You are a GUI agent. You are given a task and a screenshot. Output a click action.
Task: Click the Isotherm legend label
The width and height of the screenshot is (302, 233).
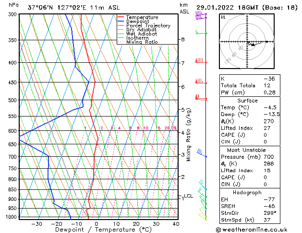point(137,38)
